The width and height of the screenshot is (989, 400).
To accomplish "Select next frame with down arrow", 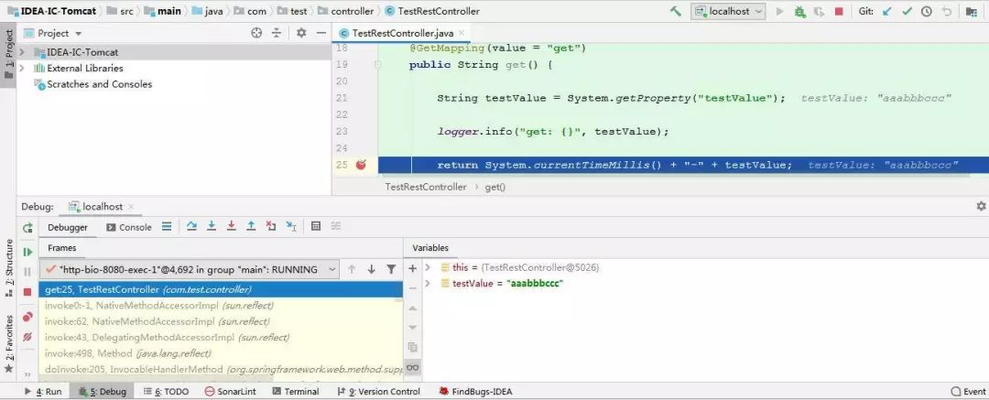I will (x=372, y=269).
